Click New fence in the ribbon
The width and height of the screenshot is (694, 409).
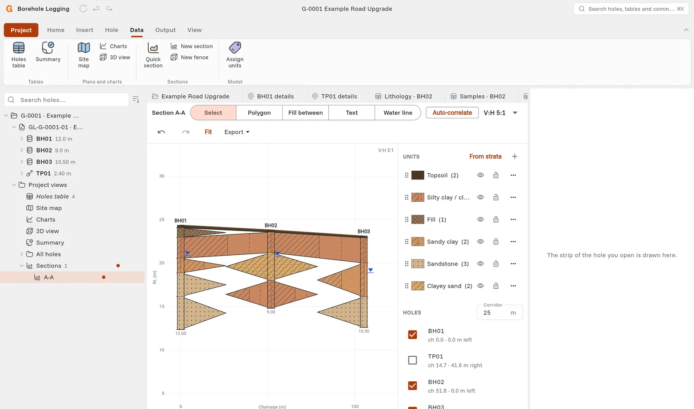(190, 57)
